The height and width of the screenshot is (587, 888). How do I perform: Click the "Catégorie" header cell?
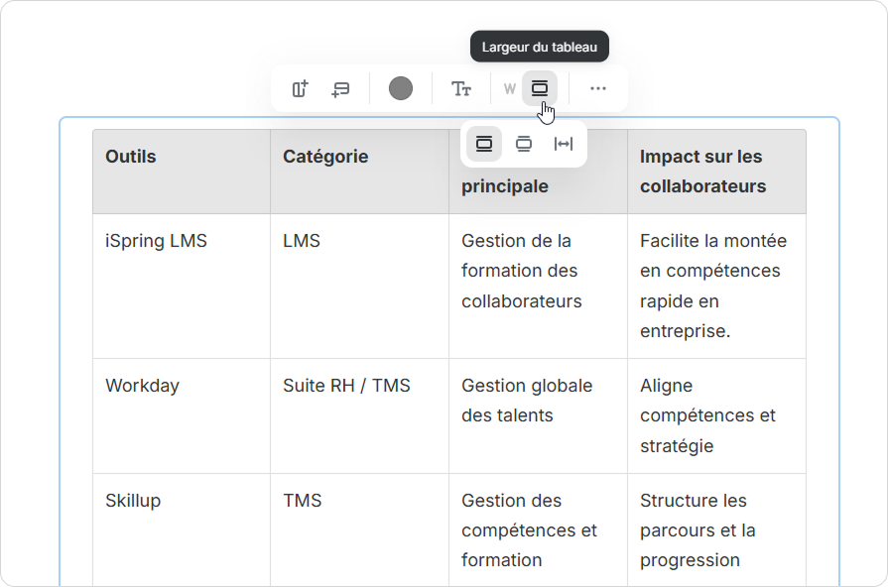[325, 157]
